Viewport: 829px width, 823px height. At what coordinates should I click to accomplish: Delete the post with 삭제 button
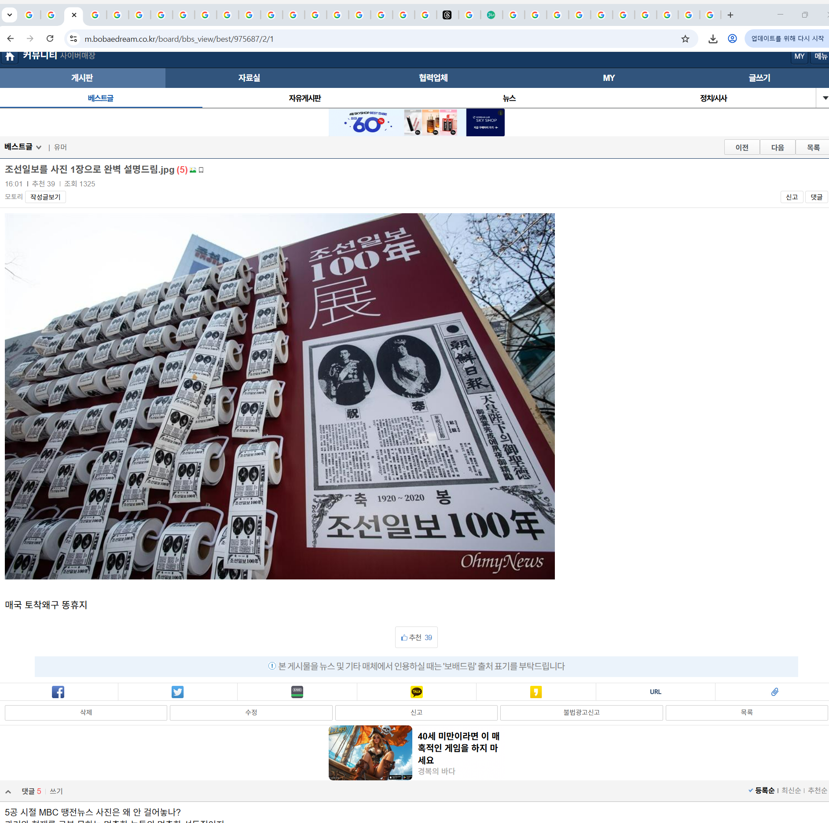[86, 713]
